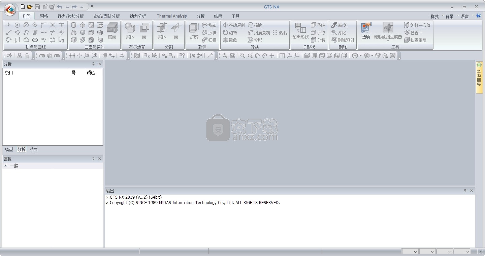Toggle the 任务面板 task pane tab
This screenshot has width=485, height=256.
[479, 78]
